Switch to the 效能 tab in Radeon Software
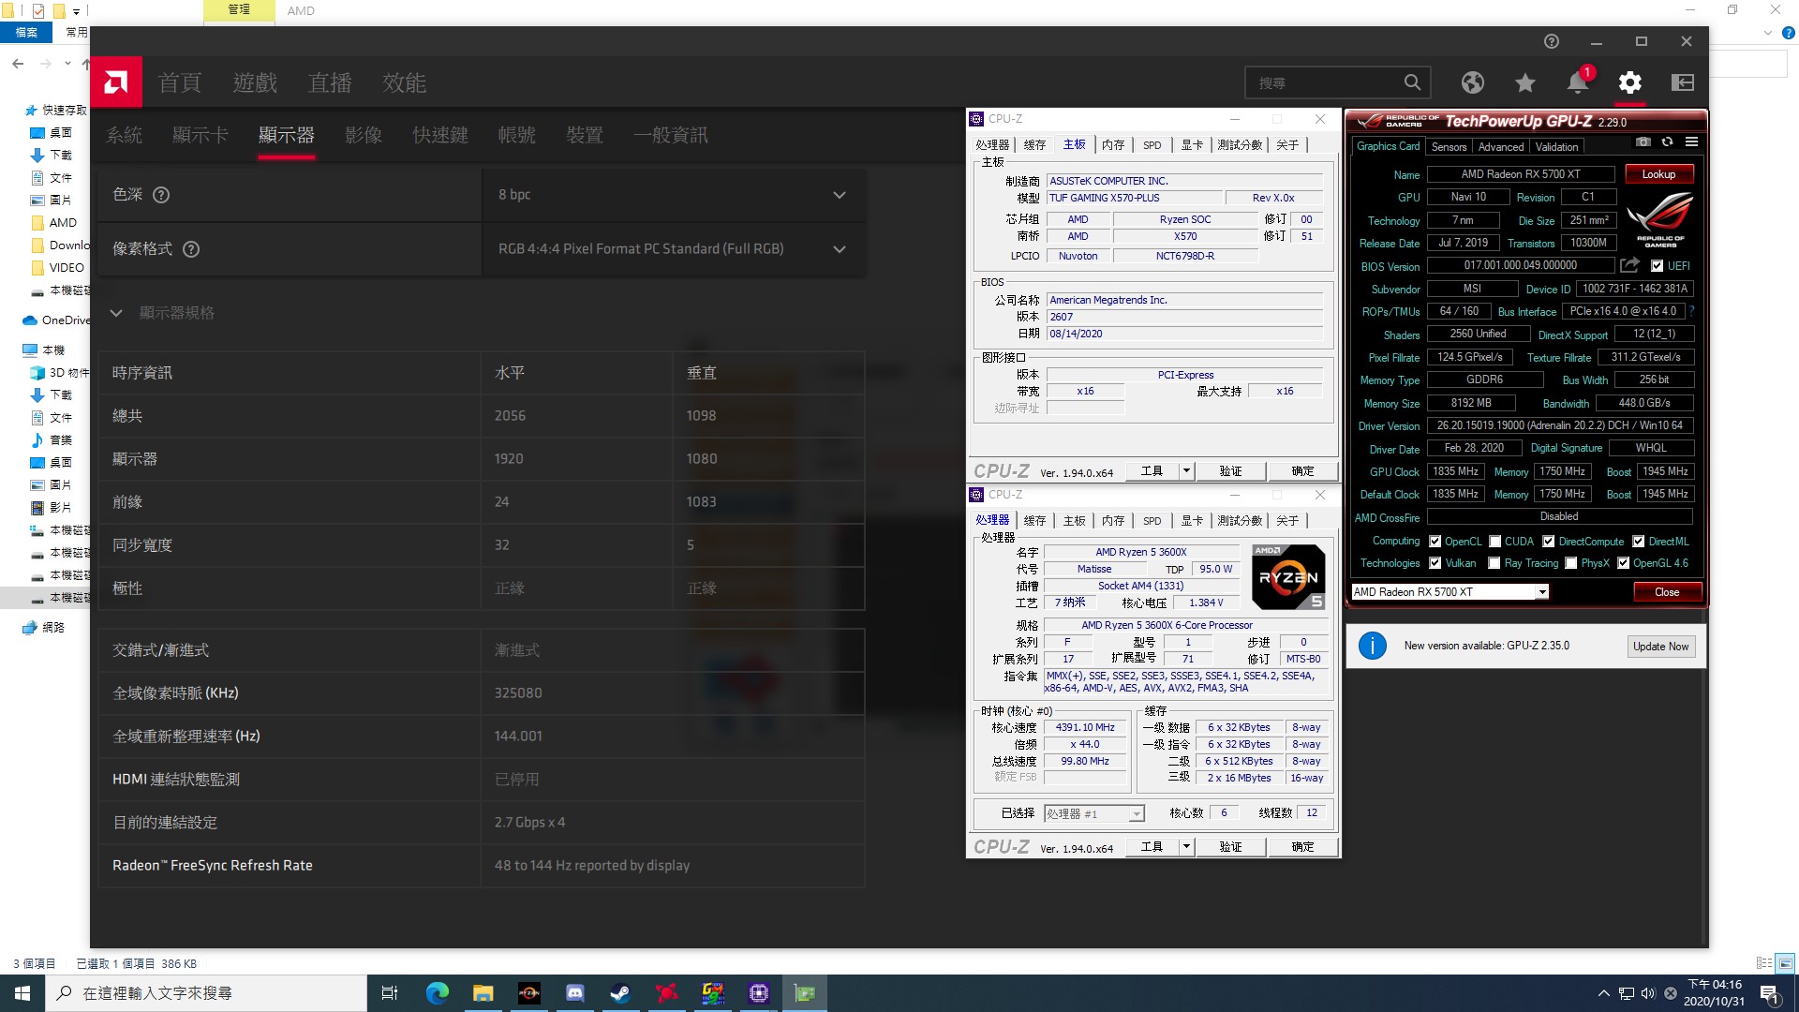This screenshot has height=1012, width=1799. (404, 83)
